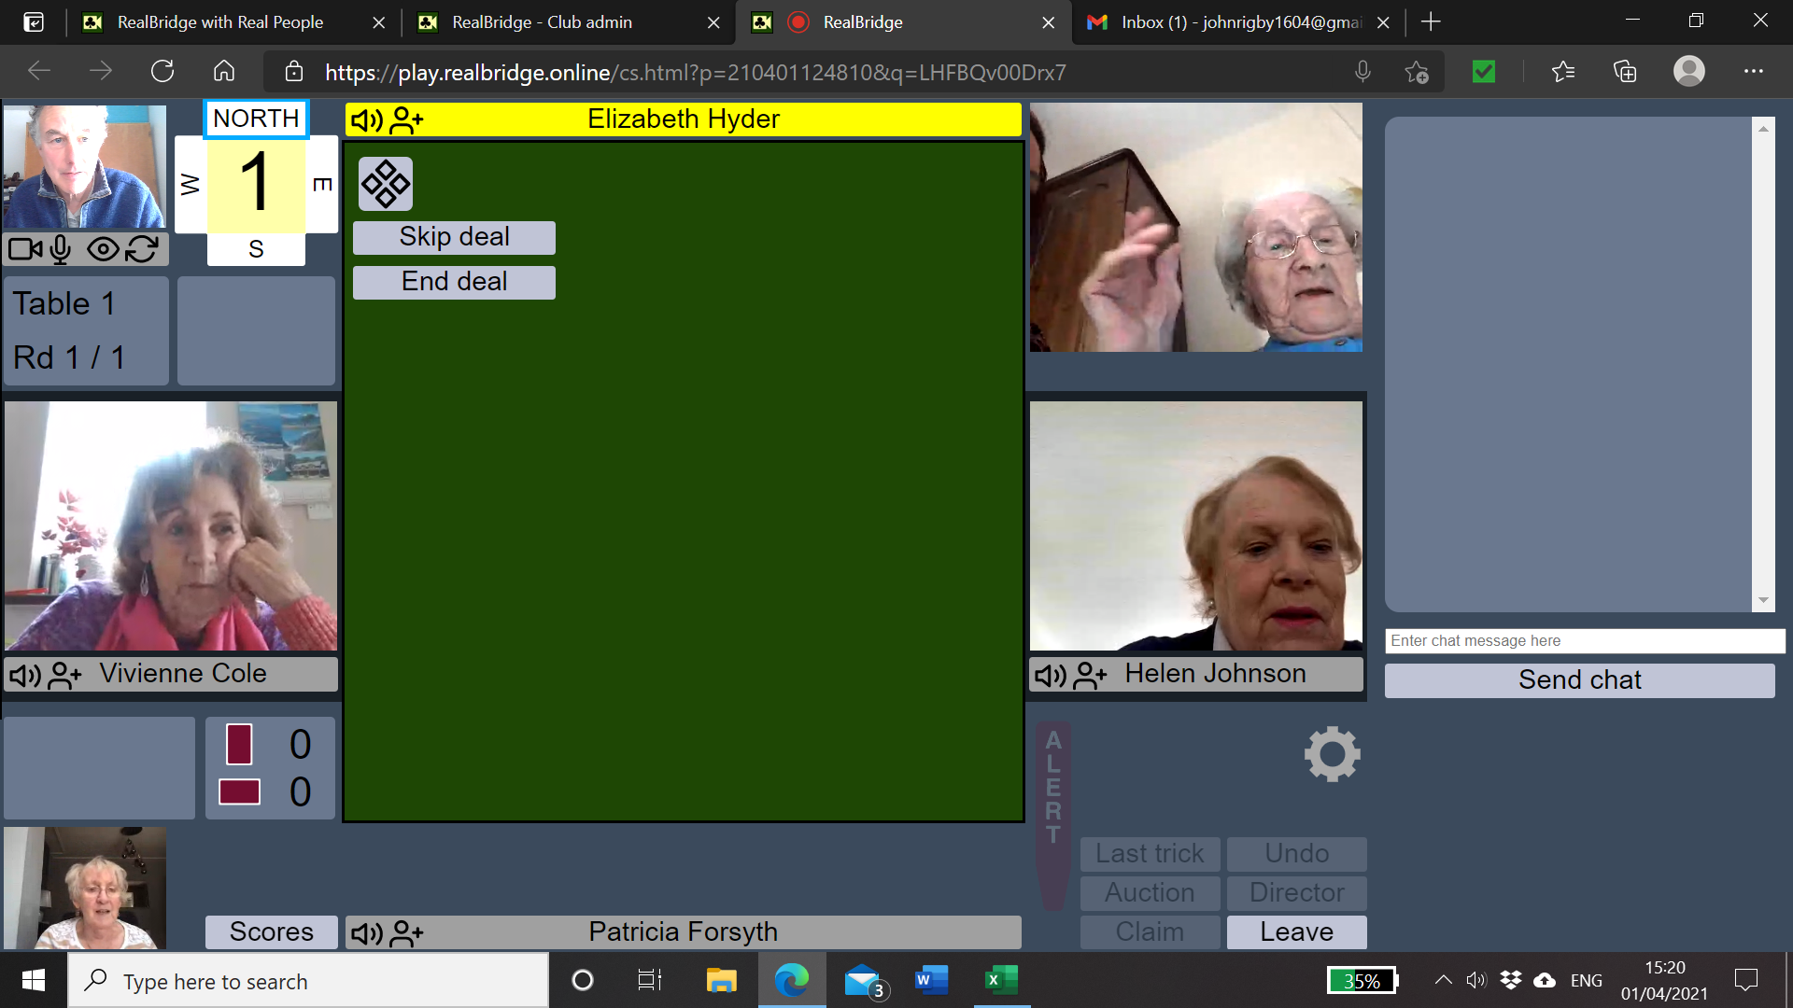Mute Elizabeth Hyder's speaker icon
The height and width of the screenshot is (1008, 1793).
[x=366, y=120]
